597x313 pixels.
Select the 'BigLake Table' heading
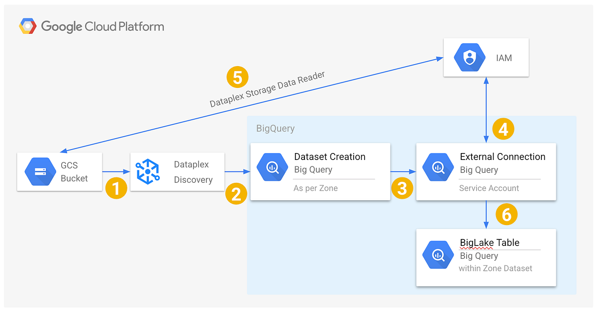click(x=490, y=242)
